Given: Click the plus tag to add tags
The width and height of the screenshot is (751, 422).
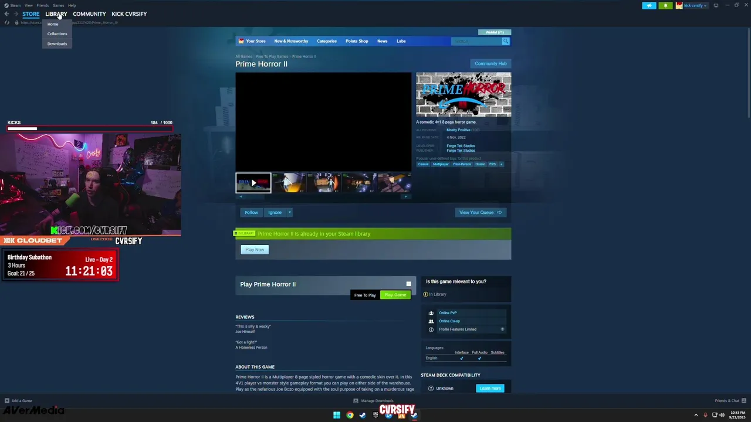Looking at the screenshot, I should [x=501, y=164].
